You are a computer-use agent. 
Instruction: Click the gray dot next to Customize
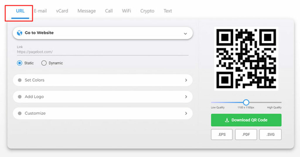click(20, 113)
